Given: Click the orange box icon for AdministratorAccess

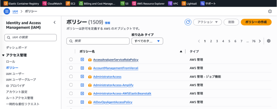Looking at the screenshot, I should click(x=90, y=77).
